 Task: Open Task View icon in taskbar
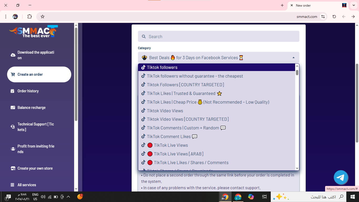[x=264, y=197]
